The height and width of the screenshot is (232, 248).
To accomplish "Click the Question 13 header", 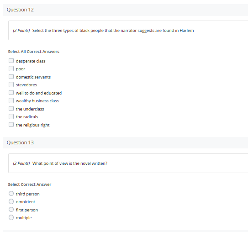I will coord(20,142).
